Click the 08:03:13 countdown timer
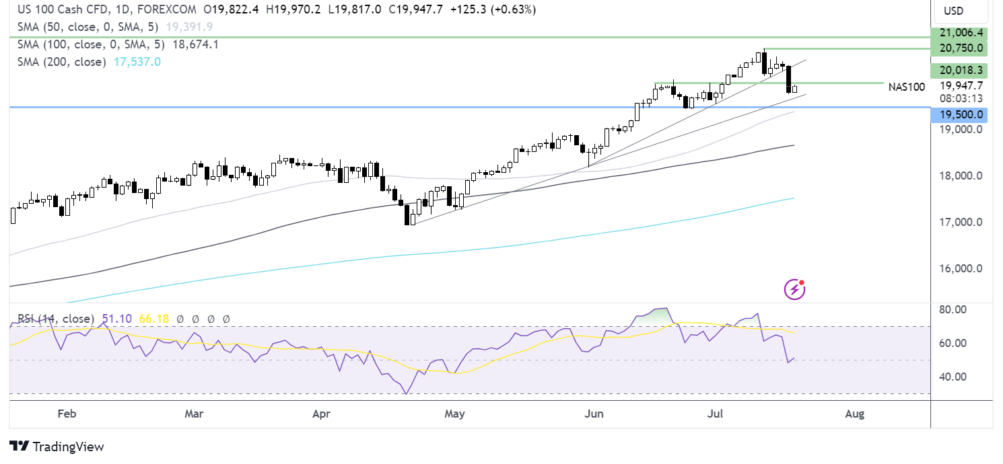The height and width of the screenshot is (464, 1003). coord(961,98)
